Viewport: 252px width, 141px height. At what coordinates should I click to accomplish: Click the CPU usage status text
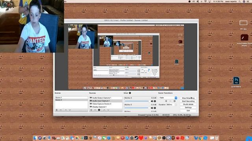[x=182, y=115]
